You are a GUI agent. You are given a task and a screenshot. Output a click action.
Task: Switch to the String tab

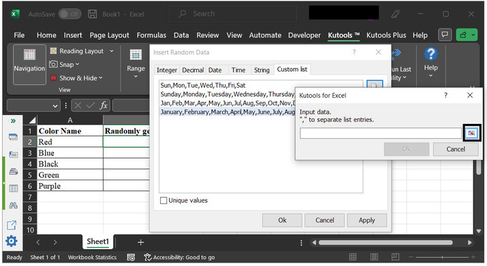pos(262,70)
